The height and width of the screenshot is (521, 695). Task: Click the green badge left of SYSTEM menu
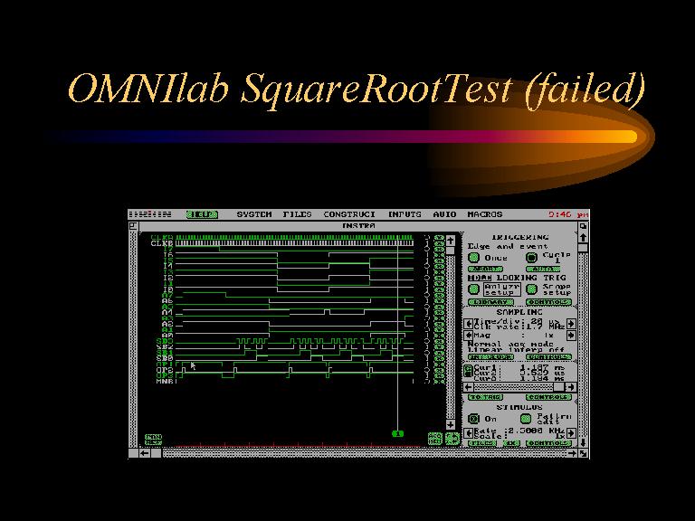point(202,214)
